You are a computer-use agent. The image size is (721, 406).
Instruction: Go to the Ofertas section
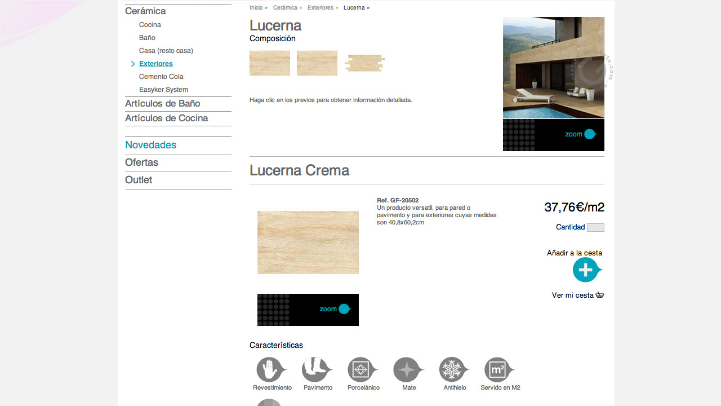tap(141, 162)
